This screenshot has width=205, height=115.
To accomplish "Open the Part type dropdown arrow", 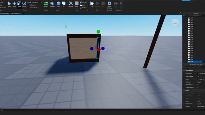I will (59, 8).
